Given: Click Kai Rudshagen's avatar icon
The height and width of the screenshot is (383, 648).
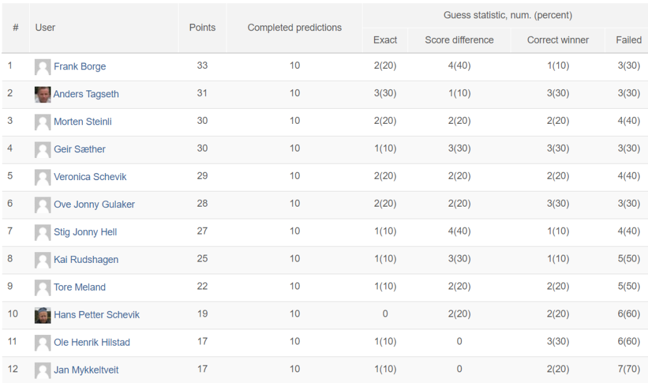Looking at the screenshot, I should point(42,260).
